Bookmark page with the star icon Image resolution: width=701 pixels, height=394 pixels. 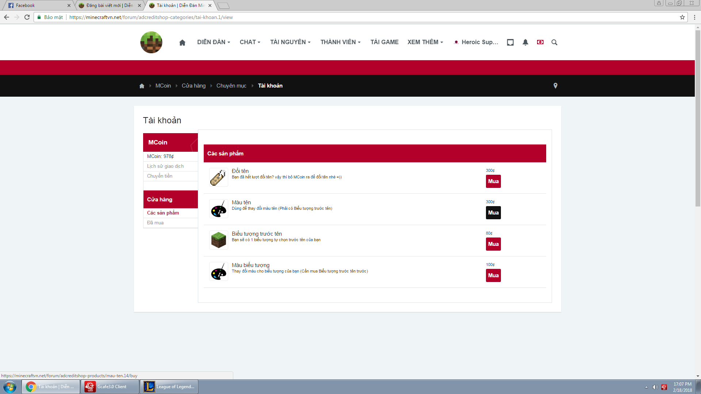[682, 17]
